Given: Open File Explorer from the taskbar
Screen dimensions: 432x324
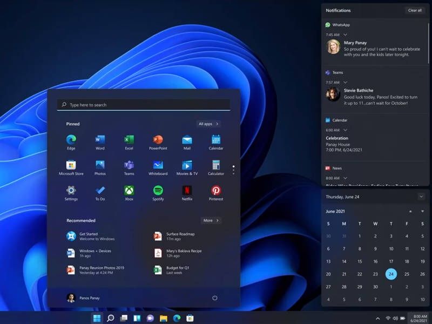Looking at the screenshot, I should 164,318.
